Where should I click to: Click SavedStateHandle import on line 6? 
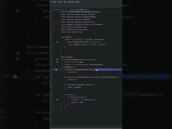(x=89, y=17)
